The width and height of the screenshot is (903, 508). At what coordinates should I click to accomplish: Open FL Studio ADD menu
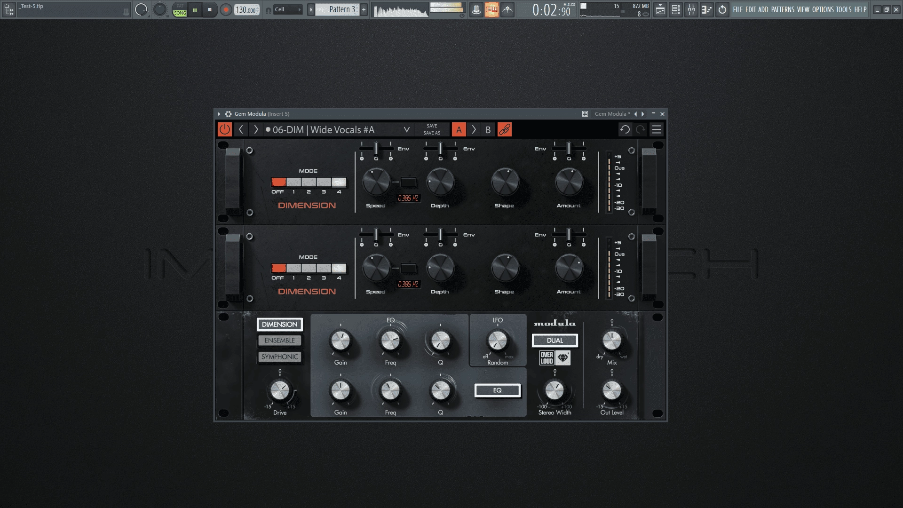763,9
